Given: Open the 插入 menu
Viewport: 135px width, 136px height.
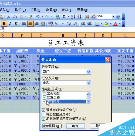Looking at the screenshot, I should click(x=5, y=10).
